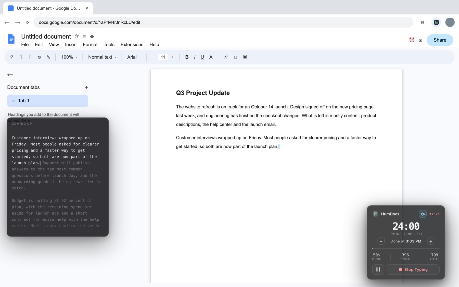This screenshot has height=287, width=459.
Task: Click the coffee break icon in the HumDocs panel
Action: pyautogui.click(x=423, y=214)
